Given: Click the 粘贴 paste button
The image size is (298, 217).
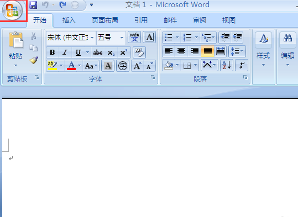Looking at the screenshot, I should 15,49.
